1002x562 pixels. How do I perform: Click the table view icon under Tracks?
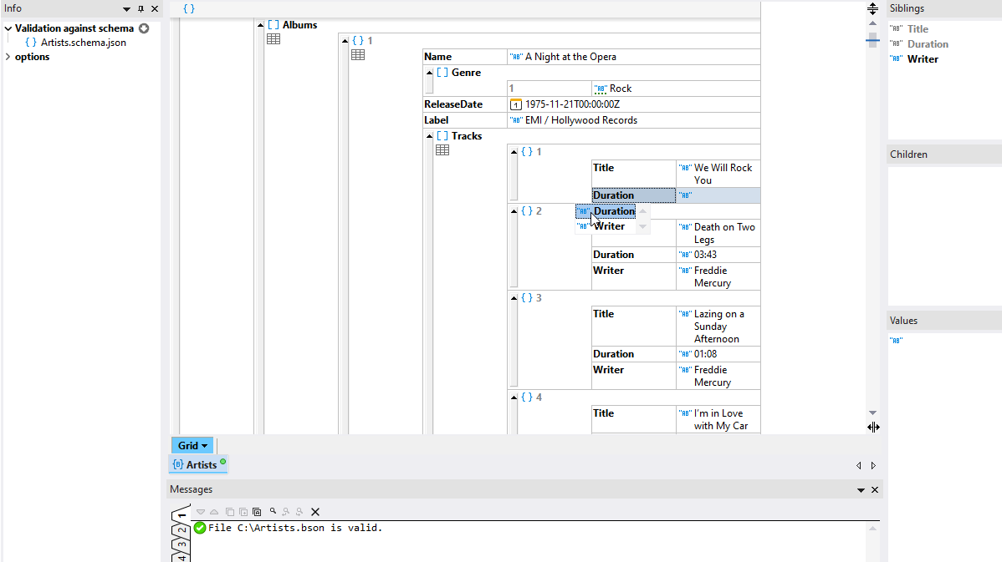point(442,150)
